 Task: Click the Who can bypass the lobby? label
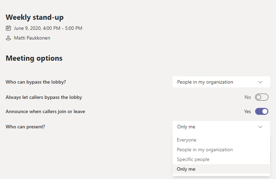pos(36,82)
